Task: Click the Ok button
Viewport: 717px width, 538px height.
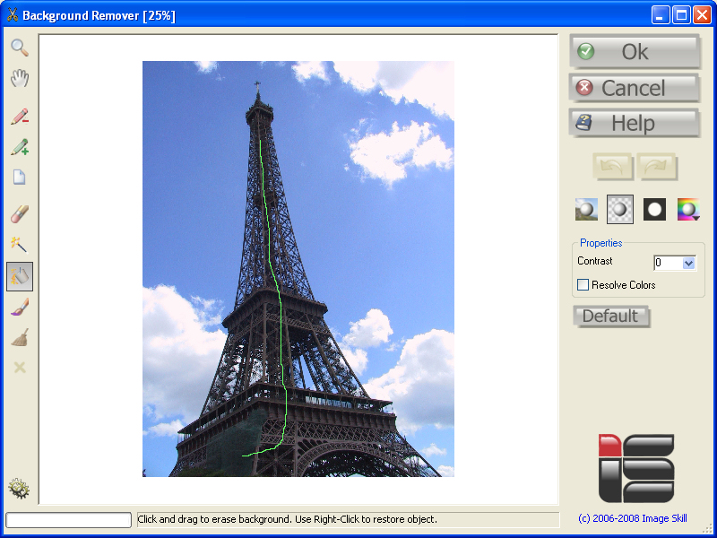Action: 635,52
